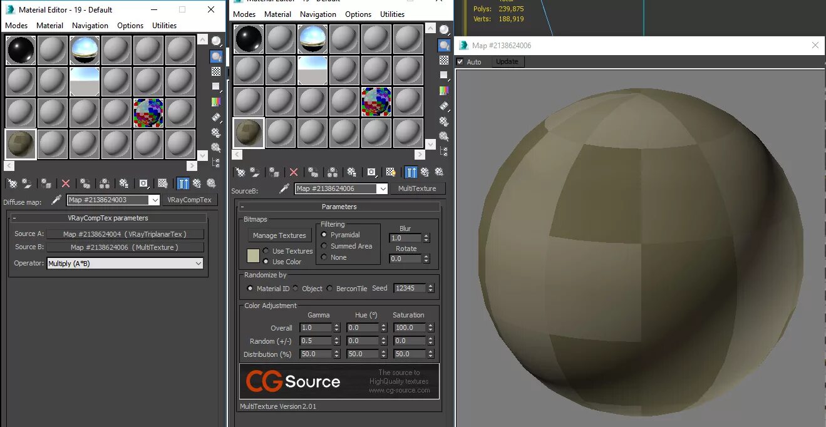The width and height of the screenshot is (826, 427).
Task: Click Get Material in middle Material Editor toolbar
Action: click(x=240, y=172)
